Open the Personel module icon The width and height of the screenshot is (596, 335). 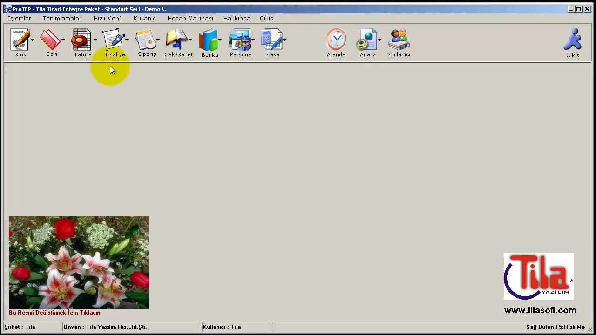[x=240, y=40]
